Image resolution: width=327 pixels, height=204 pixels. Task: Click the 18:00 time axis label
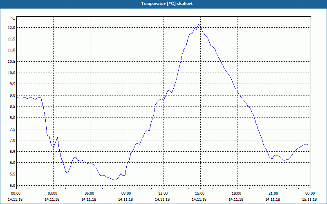pos(237,193)
